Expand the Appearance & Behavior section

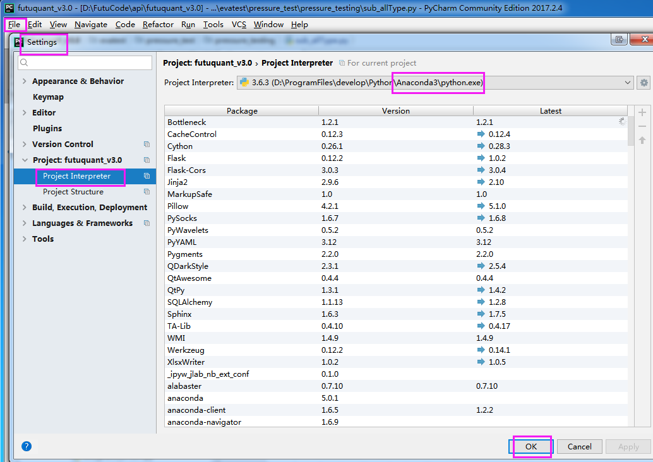tap(25, 81)
